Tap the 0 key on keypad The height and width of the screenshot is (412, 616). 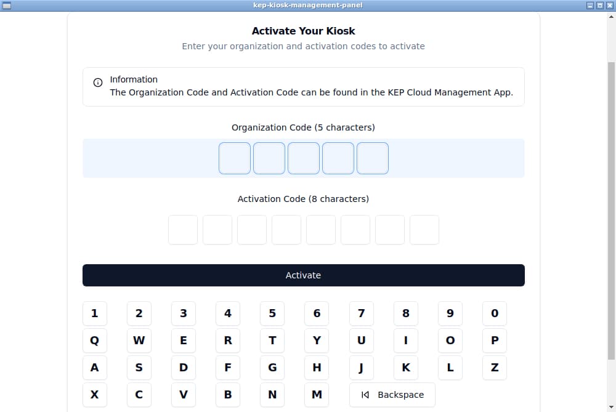(495, 313)
